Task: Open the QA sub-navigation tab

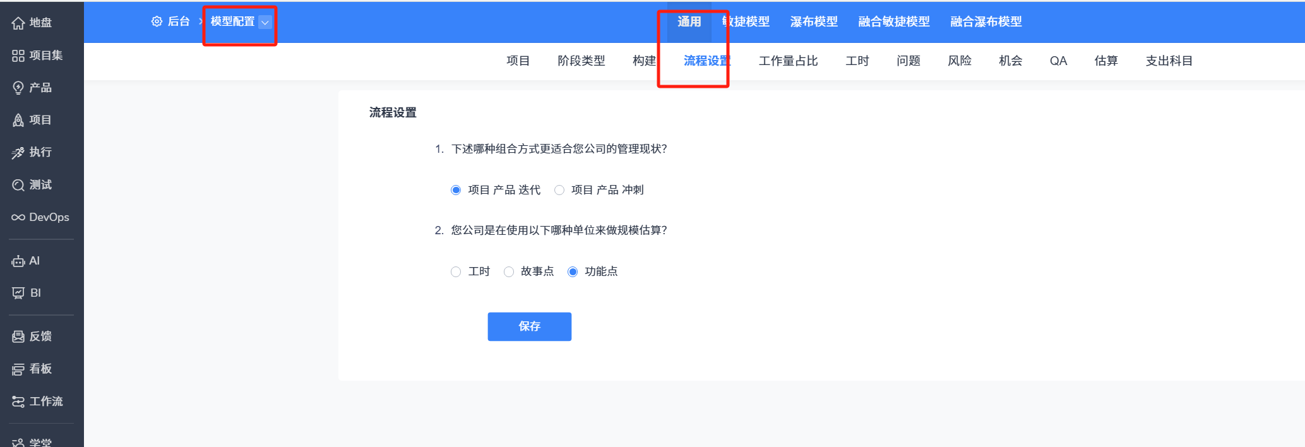Action: (1058, 61)
